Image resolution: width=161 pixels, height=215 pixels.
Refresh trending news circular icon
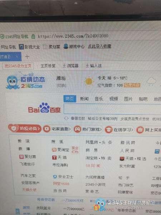pyautogui.click(x=66, y=118)
